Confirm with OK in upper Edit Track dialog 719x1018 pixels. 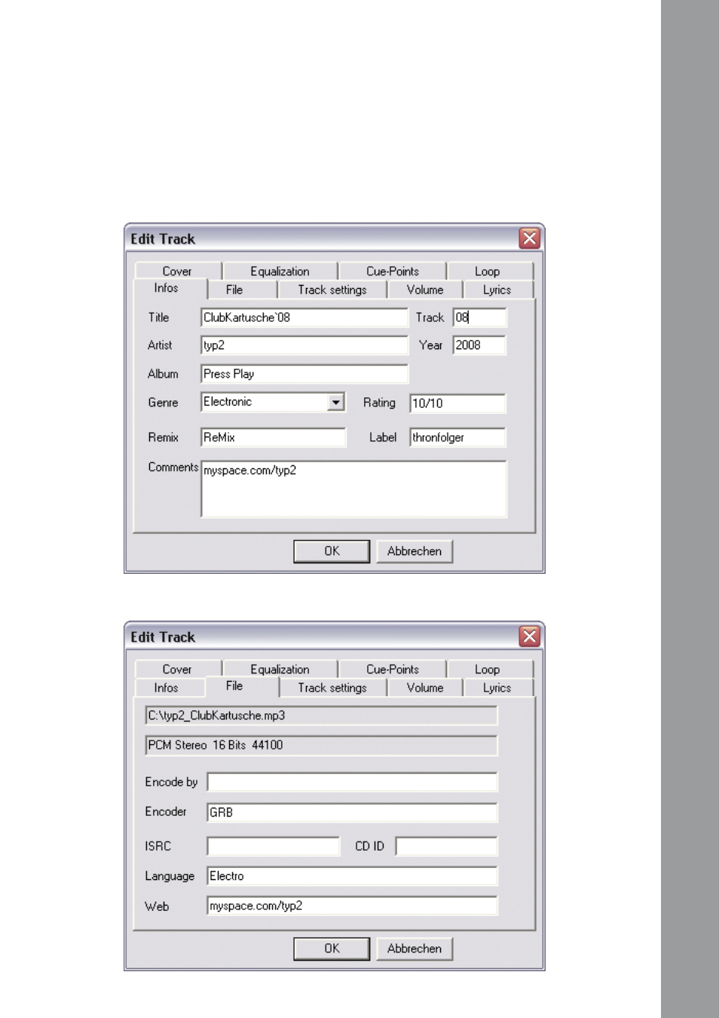332,551
